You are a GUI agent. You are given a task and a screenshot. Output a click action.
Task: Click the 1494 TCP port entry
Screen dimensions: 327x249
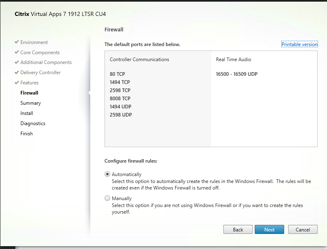(120, 82)
